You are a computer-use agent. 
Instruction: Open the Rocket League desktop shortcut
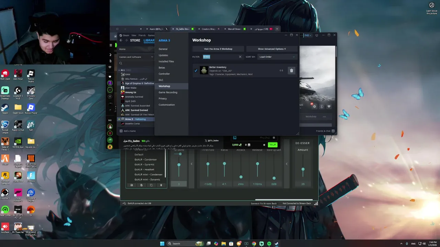click(5, 127)
